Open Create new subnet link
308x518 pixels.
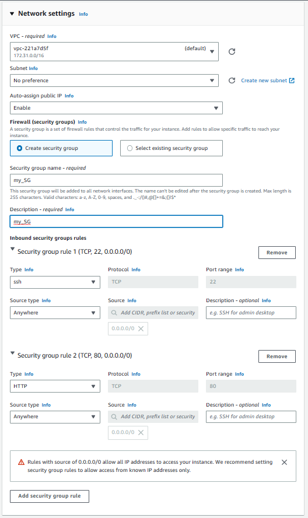268,80
